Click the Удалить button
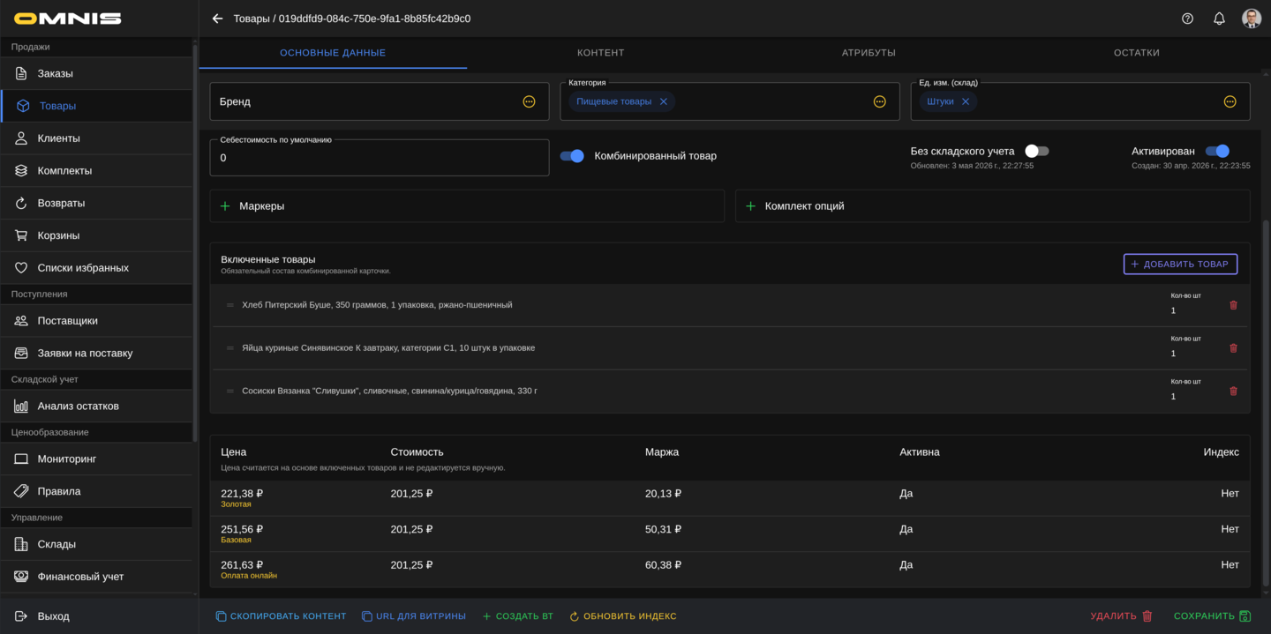Image resolution: width=1271 pixels, height=634 pixels. coord(1122,616)
